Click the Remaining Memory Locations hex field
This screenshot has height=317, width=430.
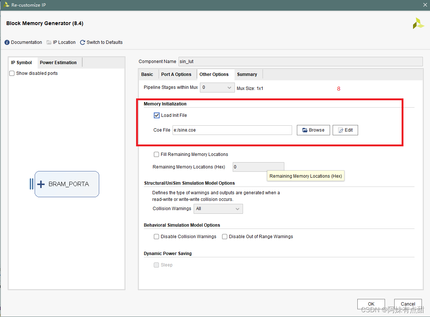pos(258,167)
